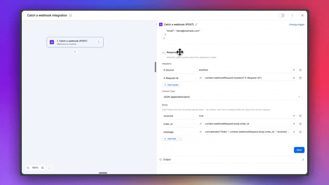Click the Change trigger link
This screenshot has width=329, height=185.
coord(297,25)
